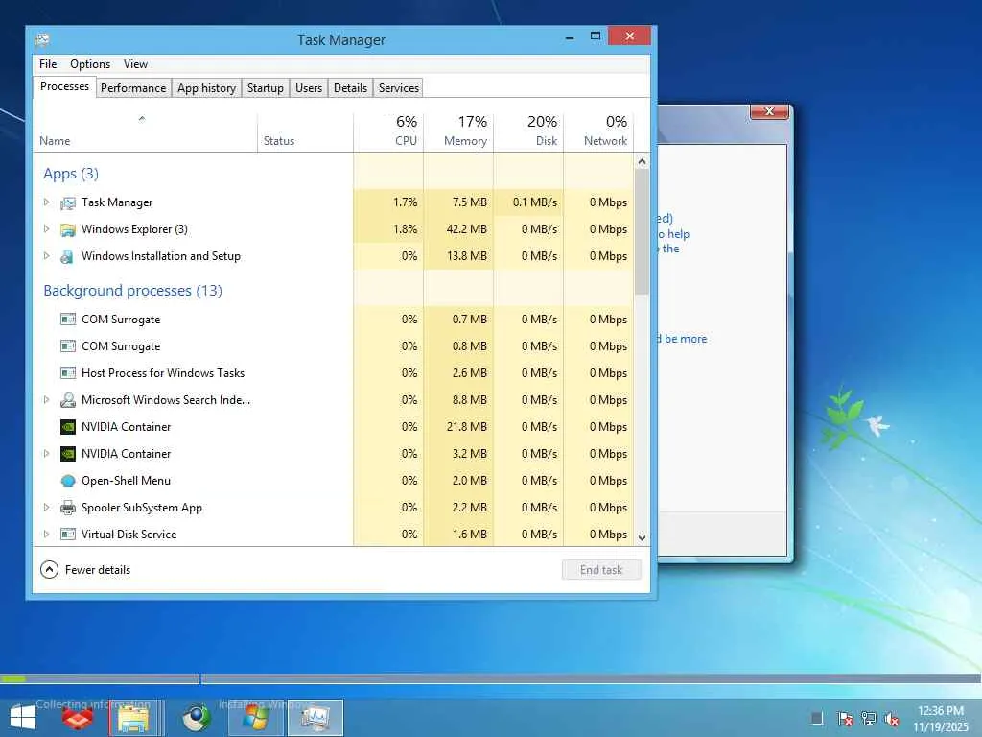Expand the NVIDIA Container 3.2 MB row
This screenshot has width=982, height=737.
[x=46, y=454]
